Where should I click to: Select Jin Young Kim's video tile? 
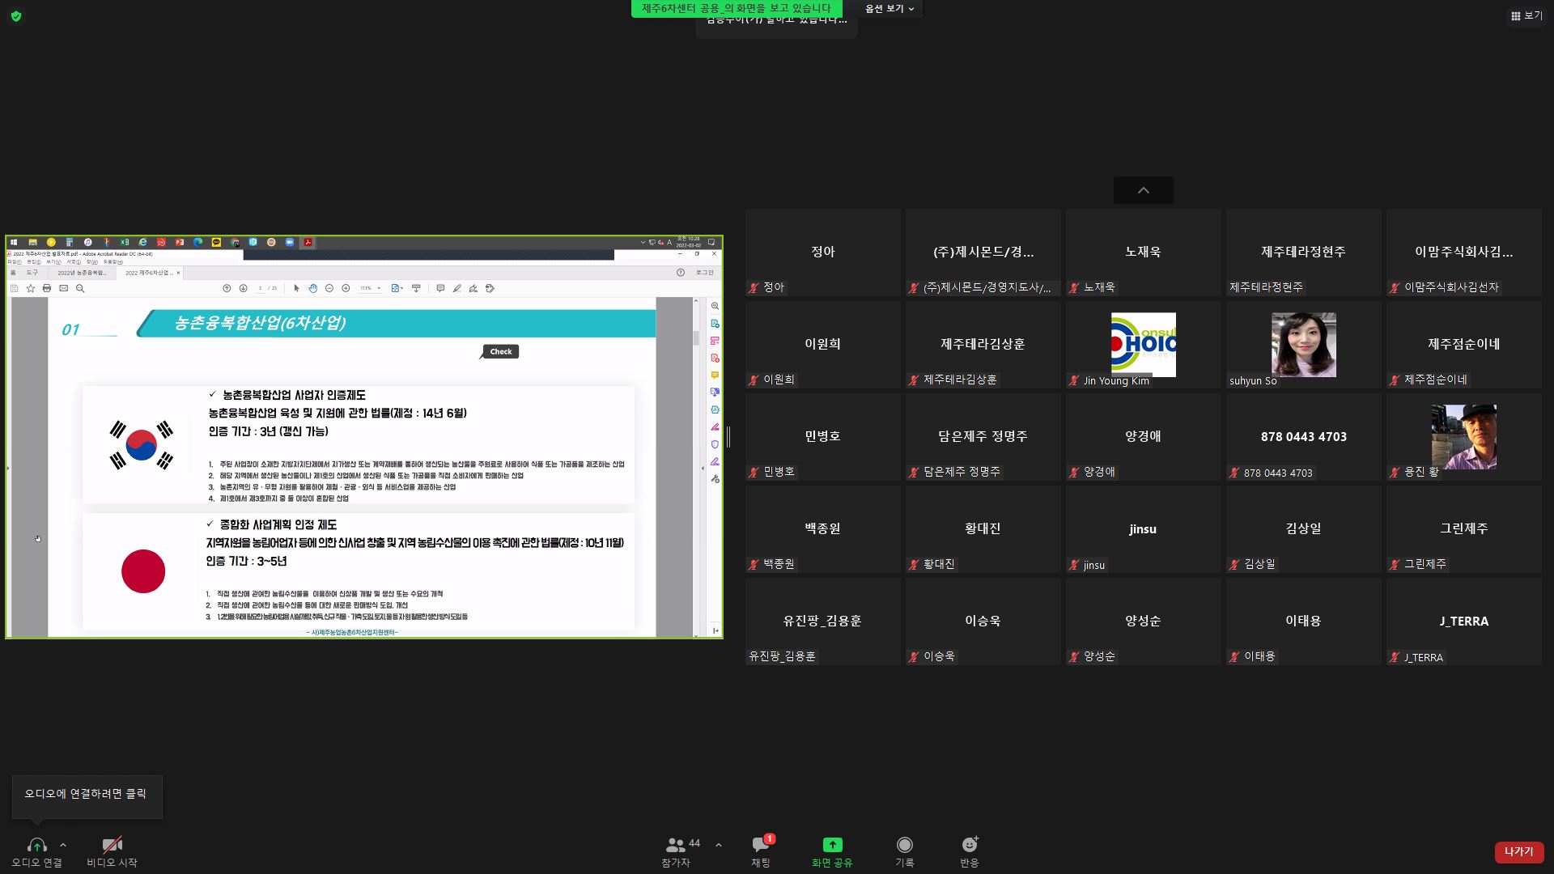point(1143,345)
